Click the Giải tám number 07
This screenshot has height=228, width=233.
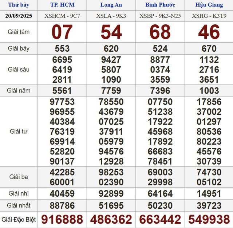tap(62, 32)
